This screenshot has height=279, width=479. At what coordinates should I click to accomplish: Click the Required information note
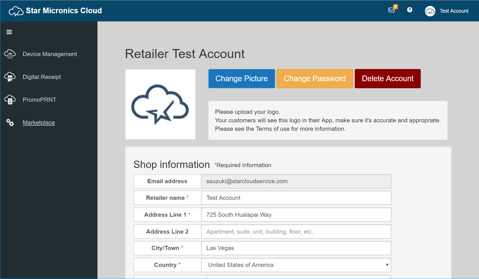(243, 165)
